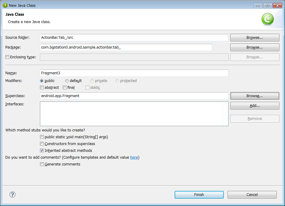Select the public modifier radio button
Viewport: 285px width, 206px height.
coord(42,81)
